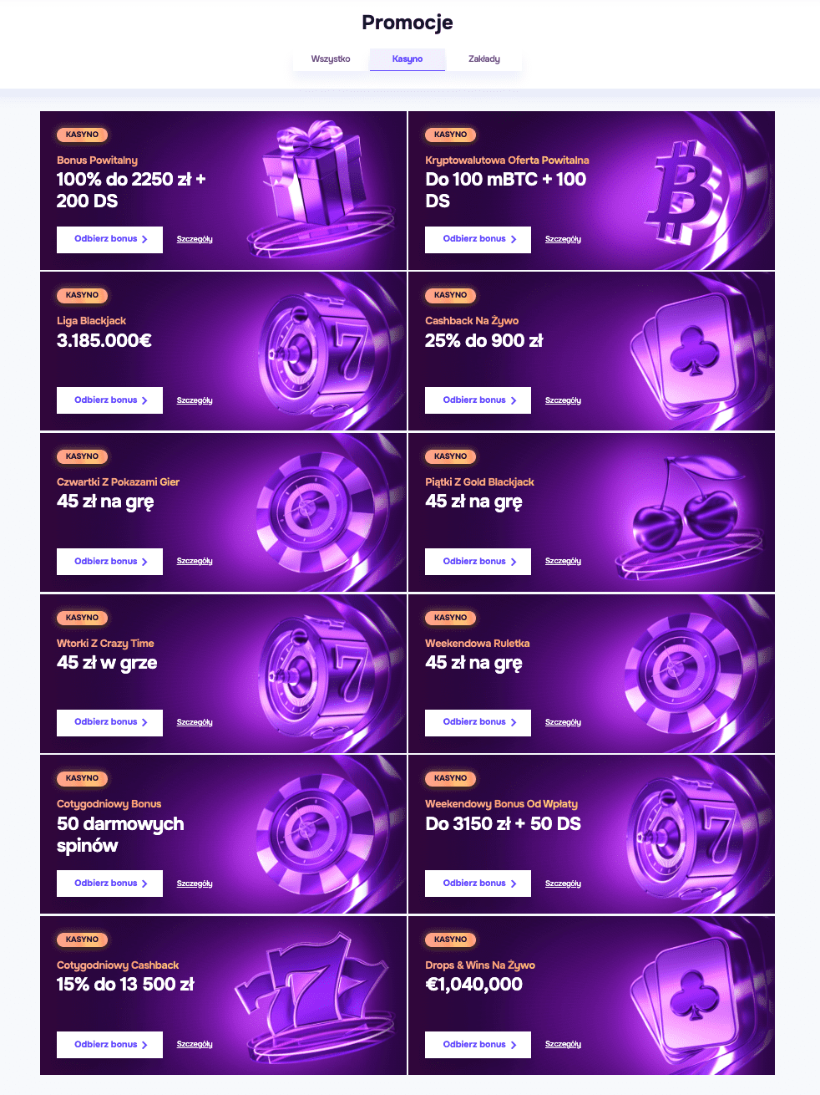Click Odbierz bonus for Cashback Na Żywo
This screenshot has height=1095, width=820.
pos(478,400)
